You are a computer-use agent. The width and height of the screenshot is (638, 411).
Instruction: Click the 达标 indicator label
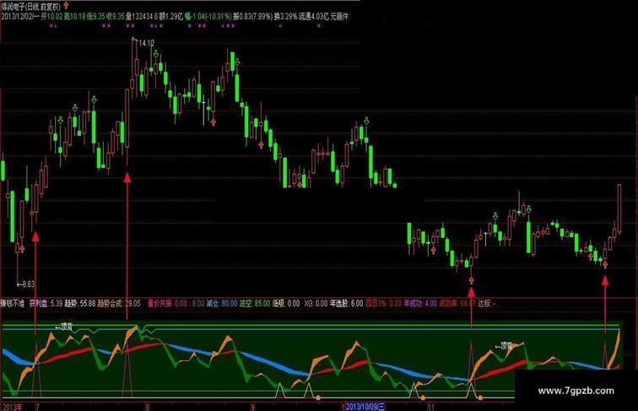pyautogui.click(x=486, y=303)
